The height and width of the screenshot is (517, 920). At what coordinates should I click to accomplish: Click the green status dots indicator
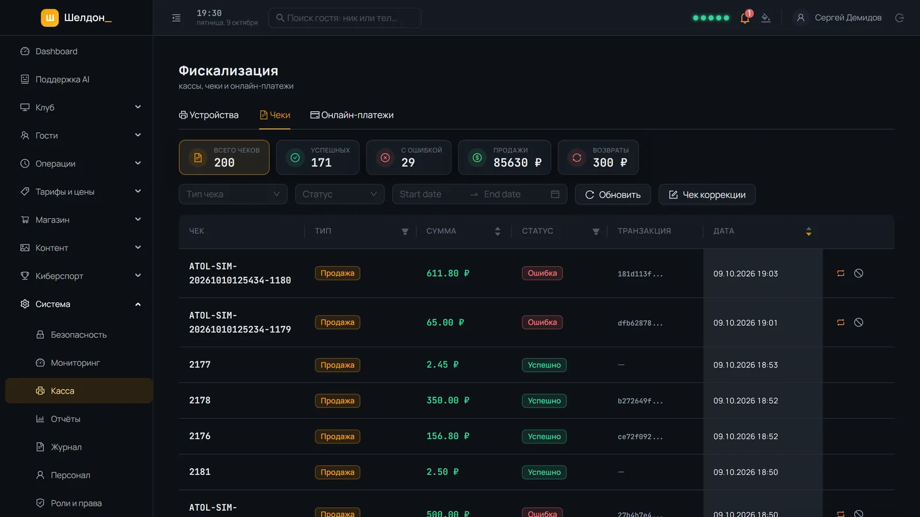pyautogui.click(x=711, y=18)
